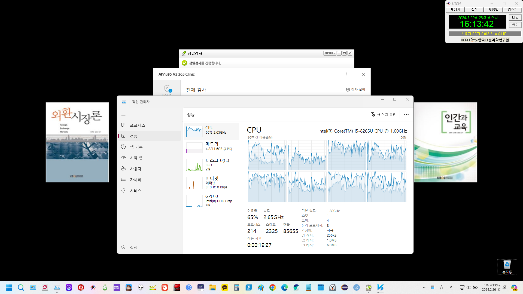Open KakaoTalk from the taskbar
Viewport: 523px width, 294px height.
pyautogui.click(x=225, y=287)
